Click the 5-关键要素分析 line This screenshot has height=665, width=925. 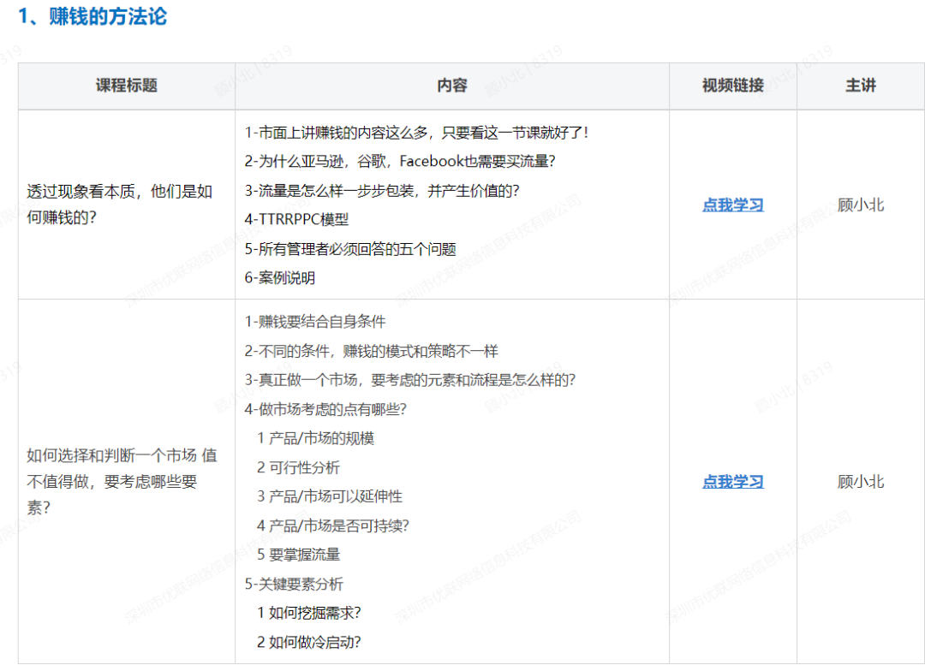[294, 584]
